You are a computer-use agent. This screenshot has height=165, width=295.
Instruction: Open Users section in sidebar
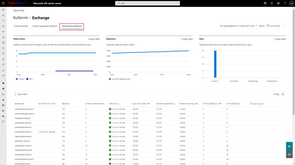pyautogui.click(x=3, y=21)
